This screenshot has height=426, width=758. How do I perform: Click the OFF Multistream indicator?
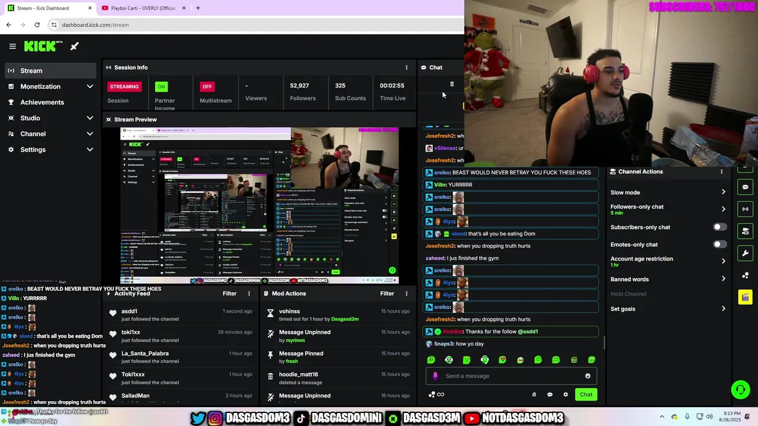click(x=207, y=86)
